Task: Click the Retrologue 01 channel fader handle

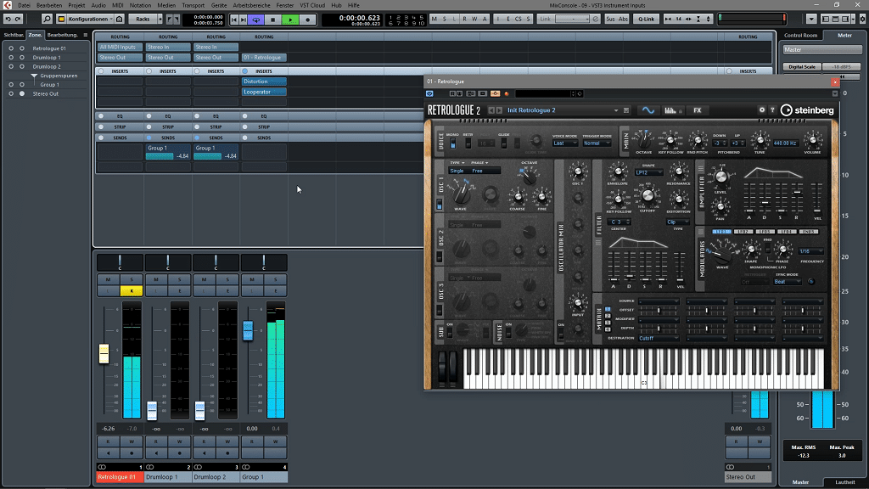Action: point(104,354)
